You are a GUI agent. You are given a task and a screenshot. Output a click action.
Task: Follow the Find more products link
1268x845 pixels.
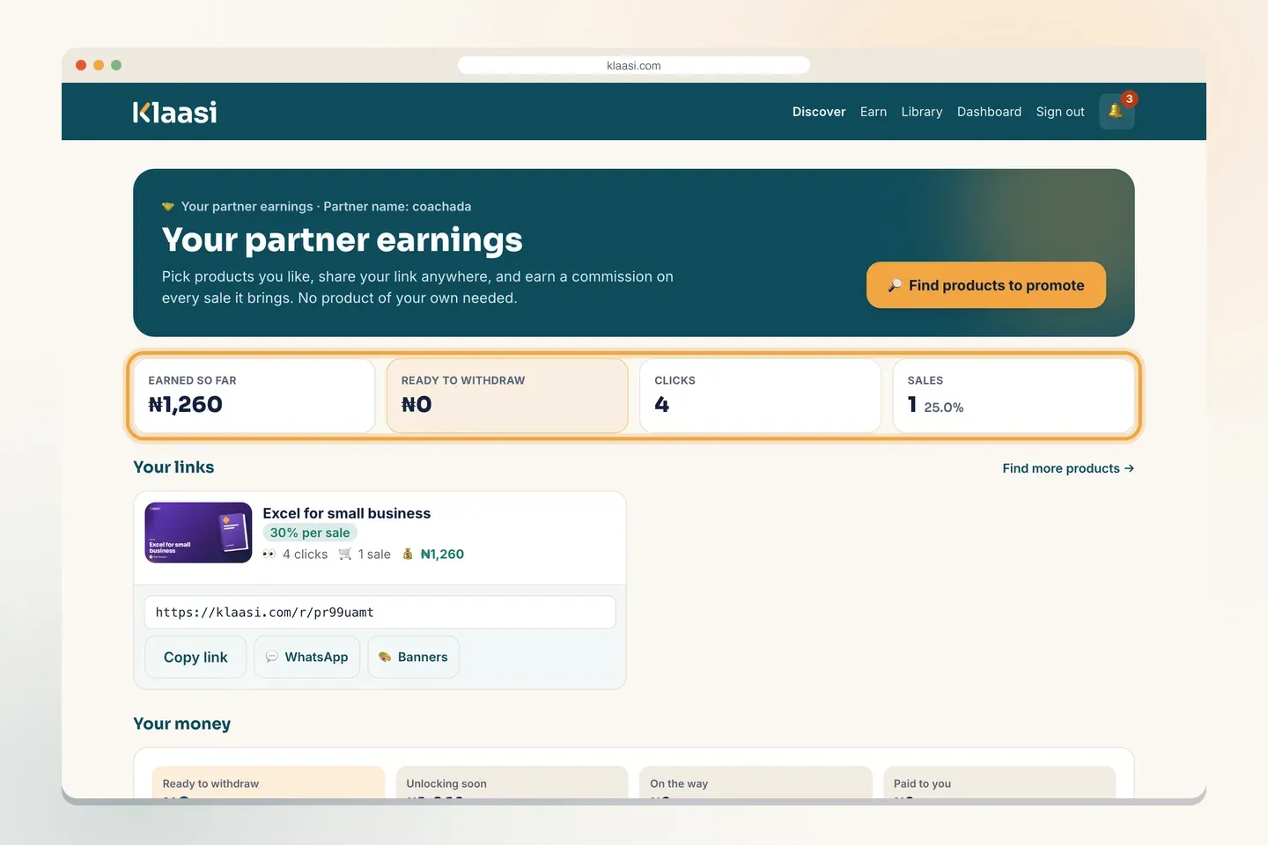click(1068, 468)
